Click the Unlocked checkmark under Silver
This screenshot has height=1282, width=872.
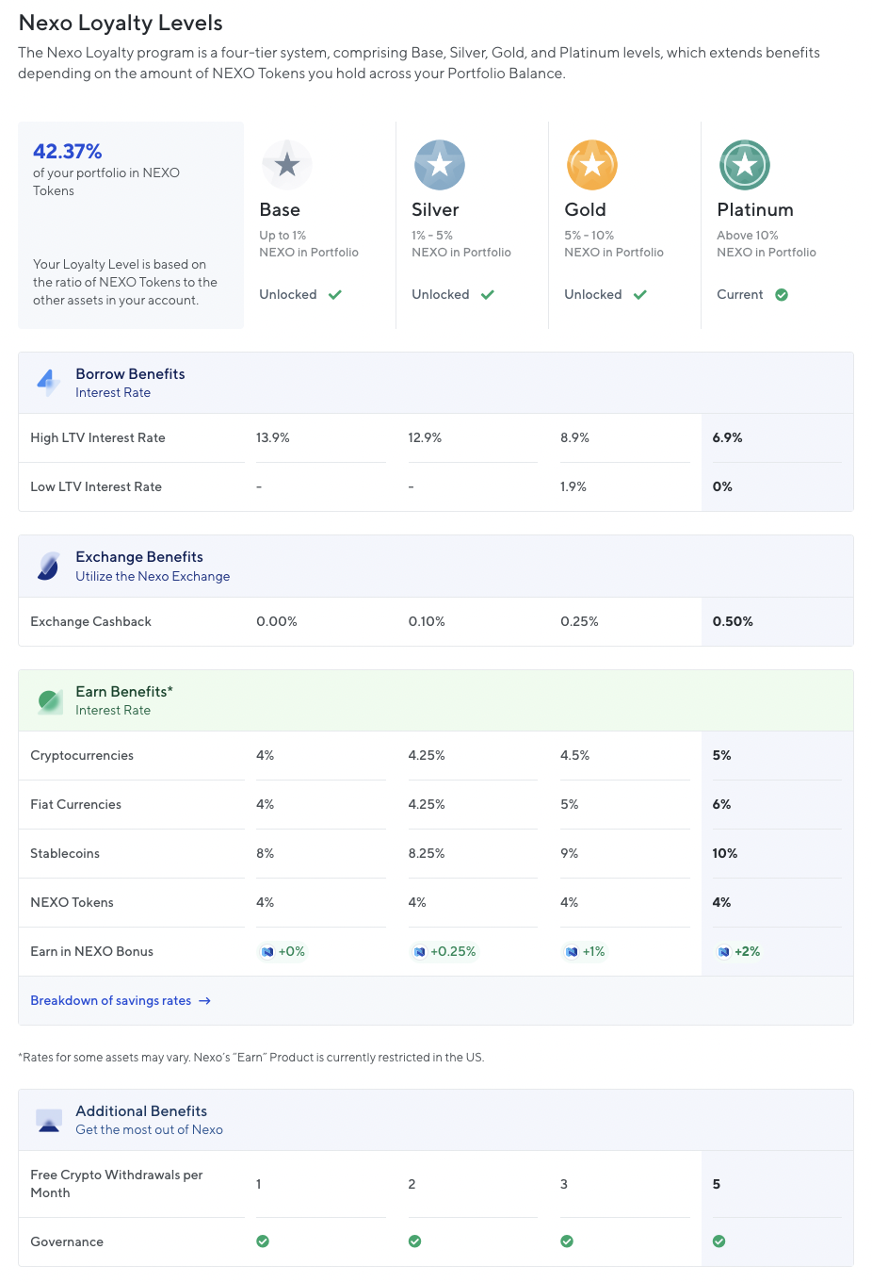pos(488,295)
